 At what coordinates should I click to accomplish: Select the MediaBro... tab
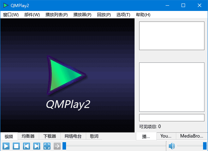192,136
